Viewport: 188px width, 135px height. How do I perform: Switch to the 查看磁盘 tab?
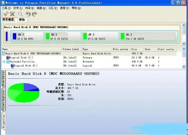[x=8, y=20]
